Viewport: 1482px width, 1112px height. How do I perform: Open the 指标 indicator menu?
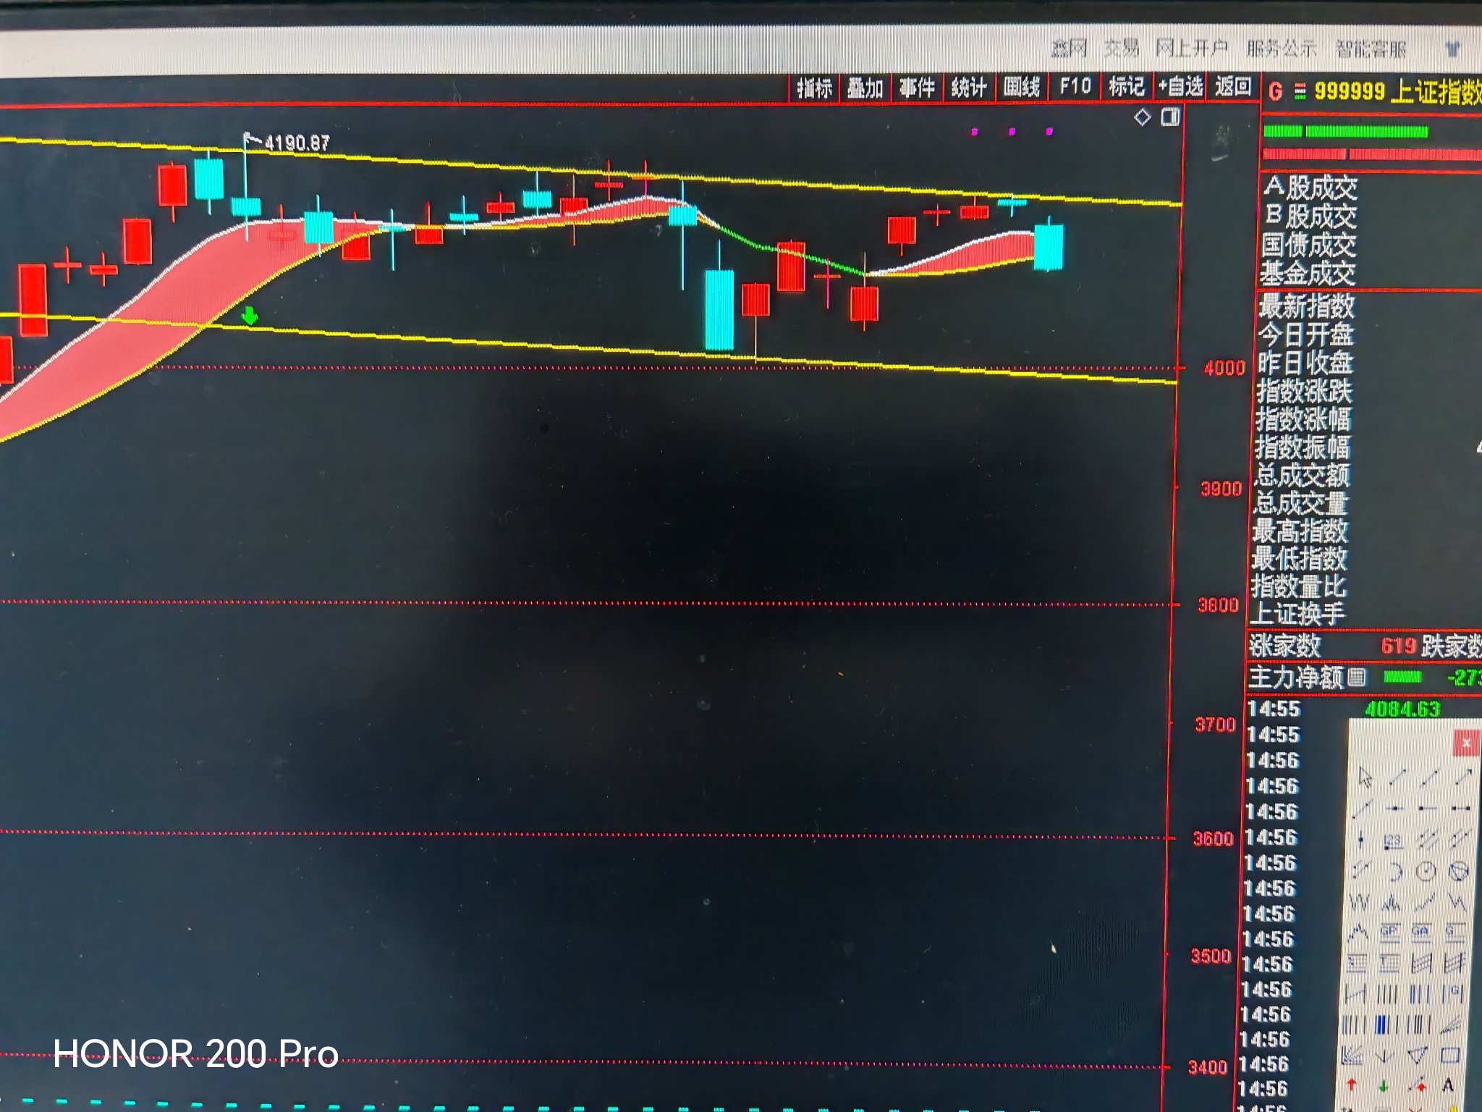(814, 88)
